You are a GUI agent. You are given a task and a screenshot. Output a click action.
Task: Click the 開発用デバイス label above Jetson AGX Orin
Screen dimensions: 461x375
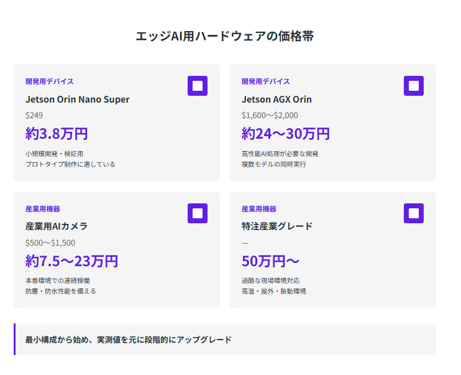click(266, 81)
